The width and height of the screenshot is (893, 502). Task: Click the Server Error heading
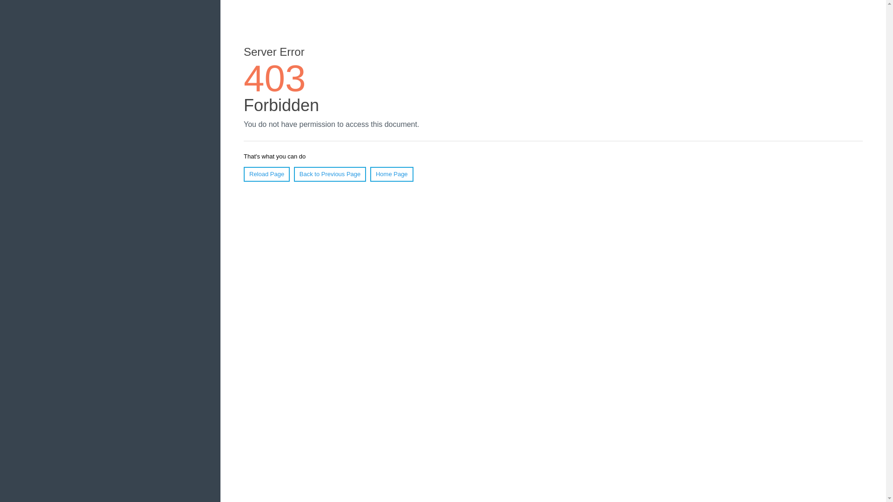pyautogui.click(x=274, y=52)
